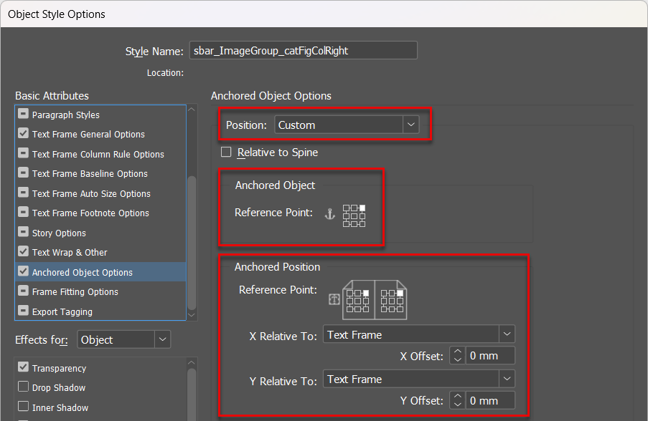Select Text Wrap & Other list item
The height and width of the screenshot is (421, 648).
pos(100,252)
